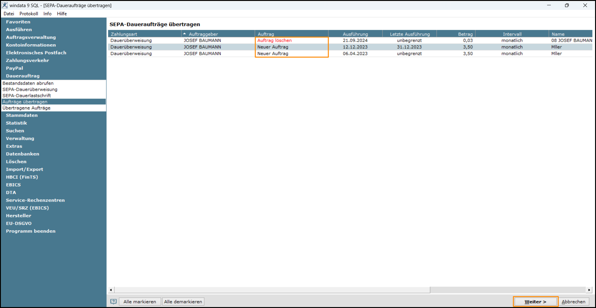This screenshot has width=596, height=308.
Task: Click the windata app icon in title bar
Action: tap(5, 5)
